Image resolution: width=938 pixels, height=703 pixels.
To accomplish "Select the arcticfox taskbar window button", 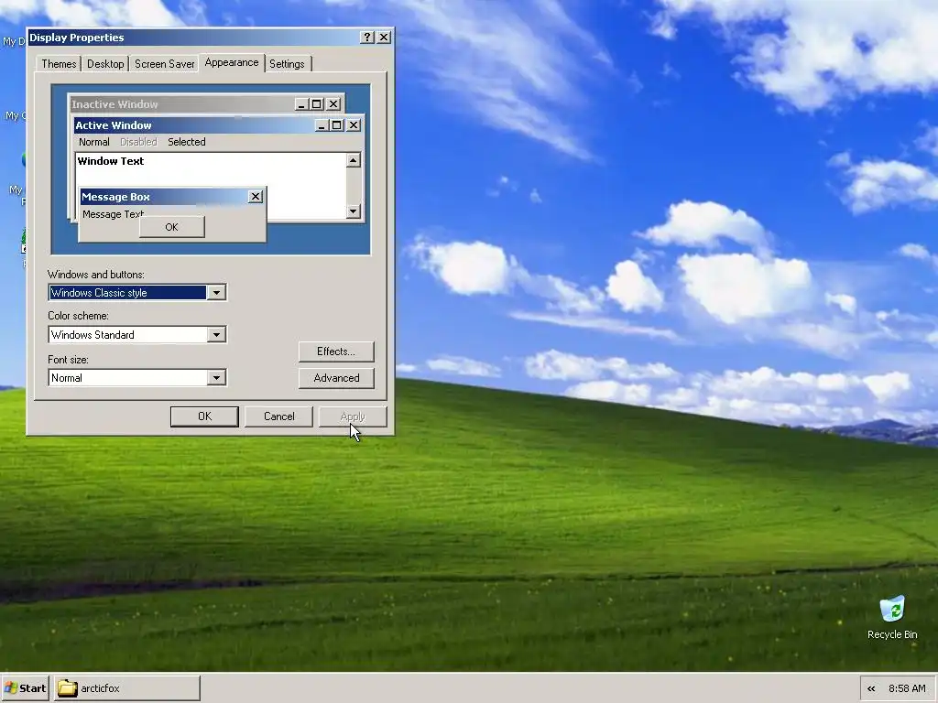I will (x=127, y=688).
